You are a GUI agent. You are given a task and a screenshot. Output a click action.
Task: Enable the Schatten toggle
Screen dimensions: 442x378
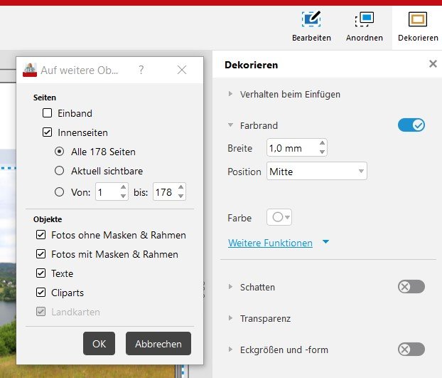click(x=411, y=287)
